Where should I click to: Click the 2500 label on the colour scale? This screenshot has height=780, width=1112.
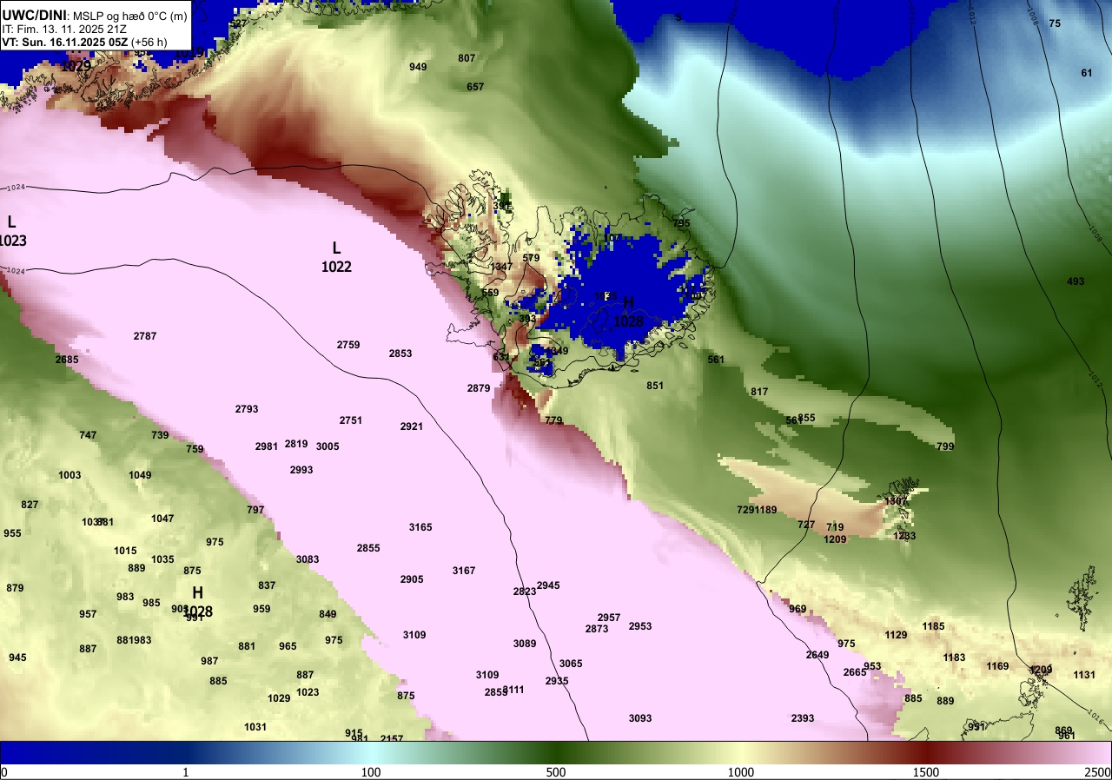(x=1097, y=772)
